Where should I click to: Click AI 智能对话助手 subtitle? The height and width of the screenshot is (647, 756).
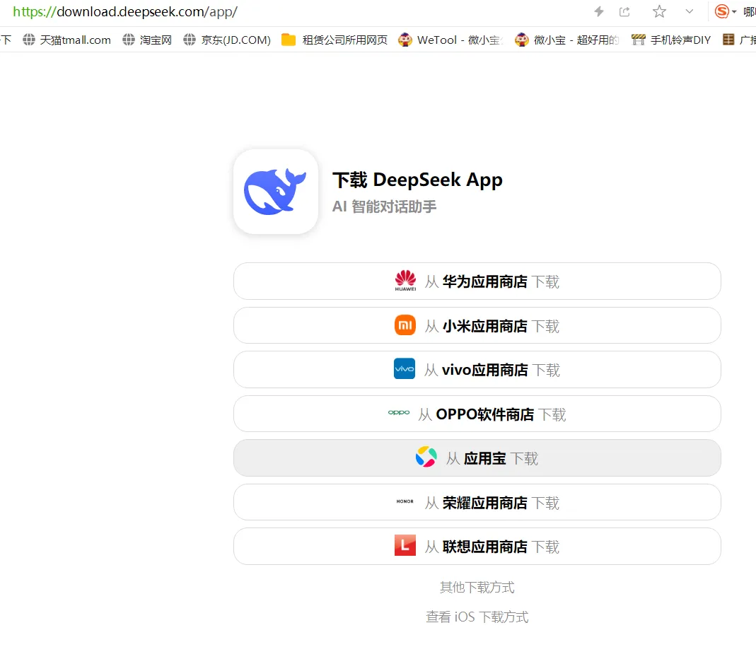pos(384,206)
